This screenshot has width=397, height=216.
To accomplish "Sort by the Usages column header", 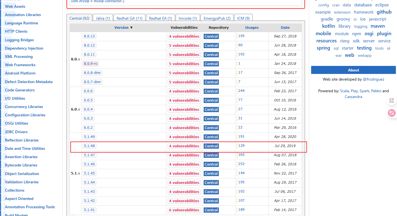I will tap(252, 27).
